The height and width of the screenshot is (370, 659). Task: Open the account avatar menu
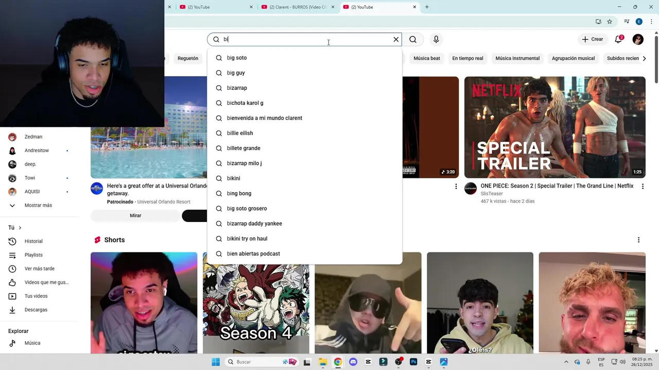[638, 40]
